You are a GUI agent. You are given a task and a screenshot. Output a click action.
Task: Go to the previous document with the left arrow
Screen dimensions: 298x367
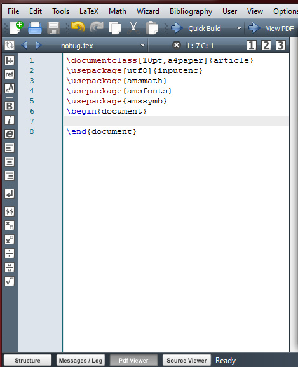[24, 45]
